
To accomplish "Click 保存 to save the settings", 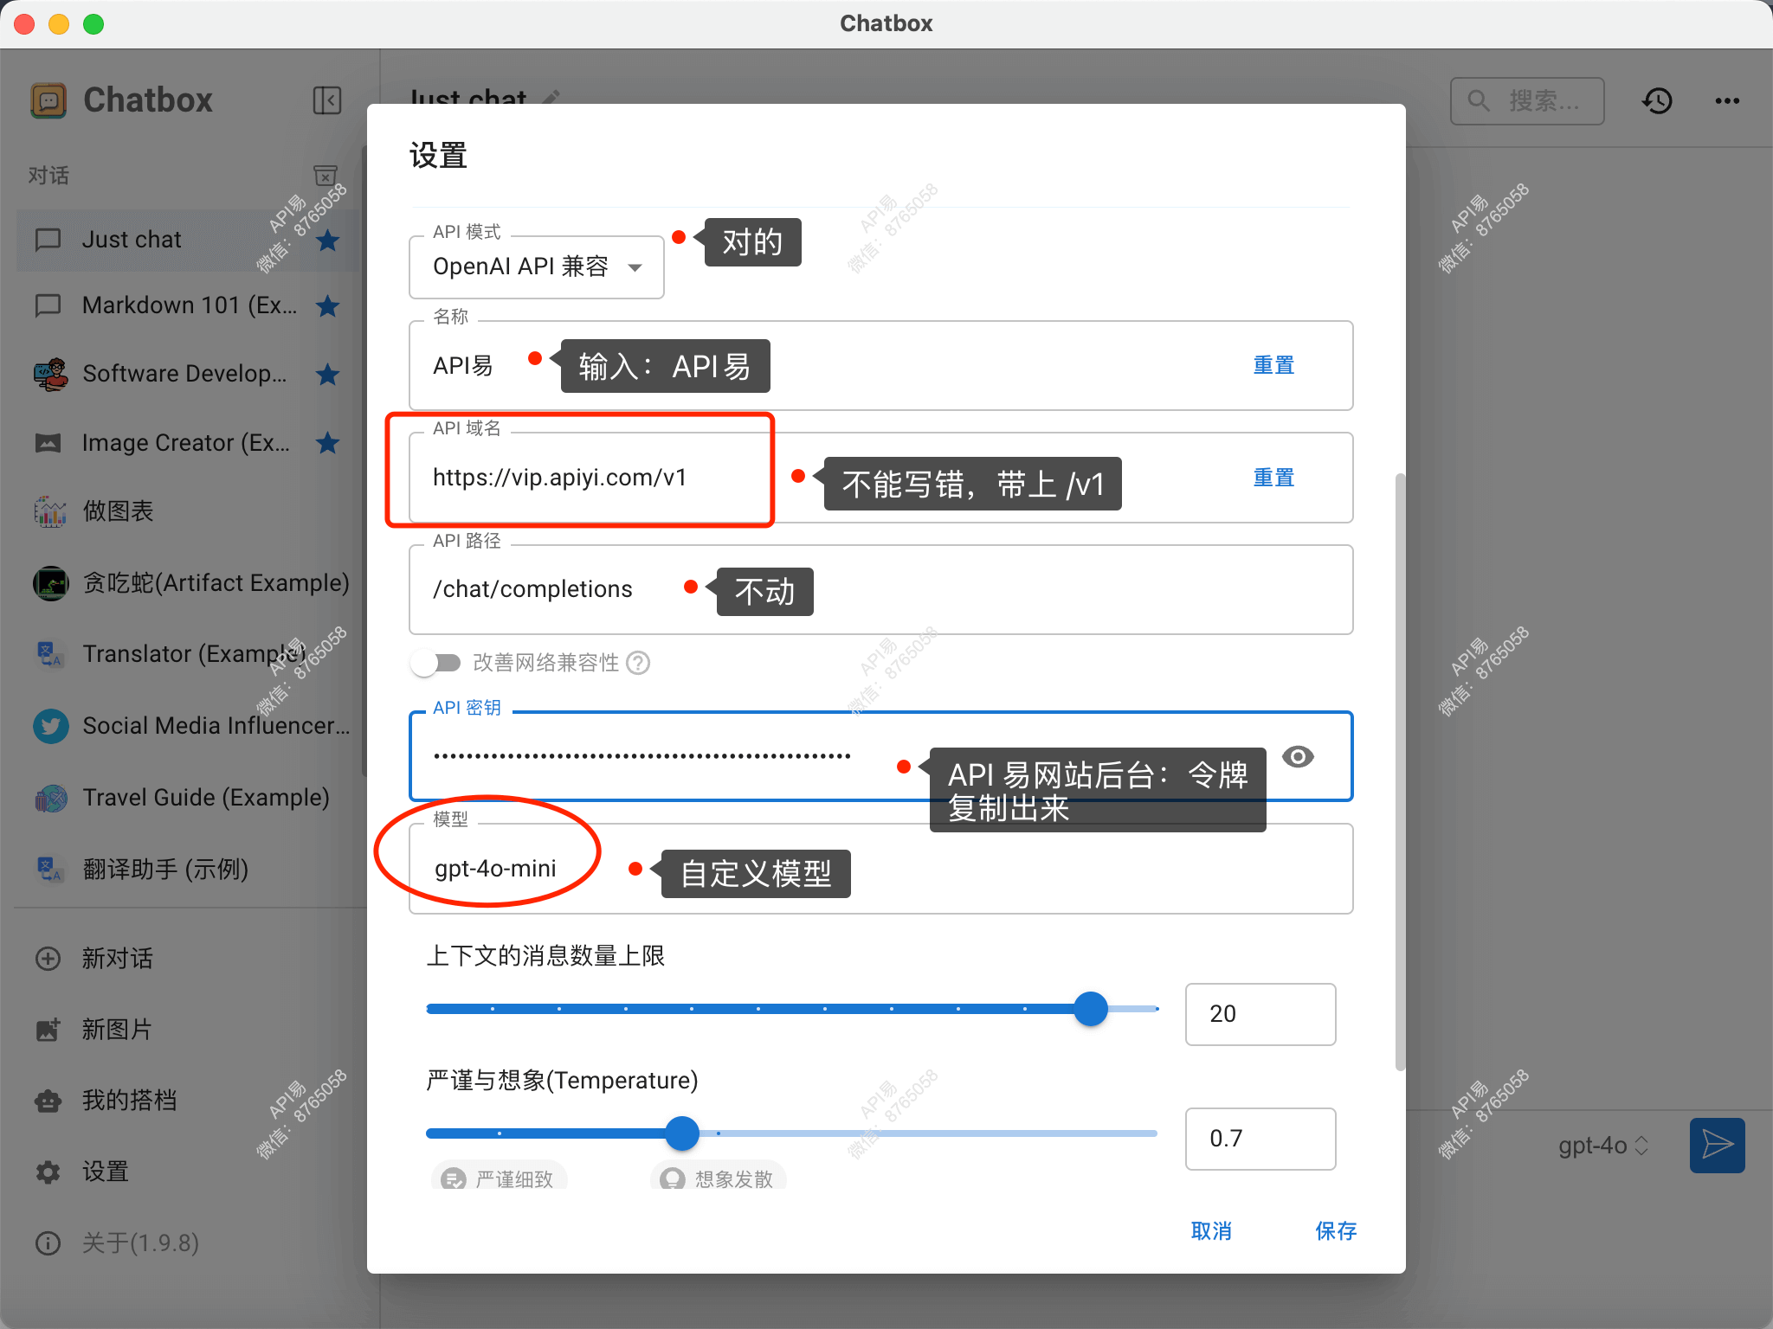I will coord(1335,1231).
